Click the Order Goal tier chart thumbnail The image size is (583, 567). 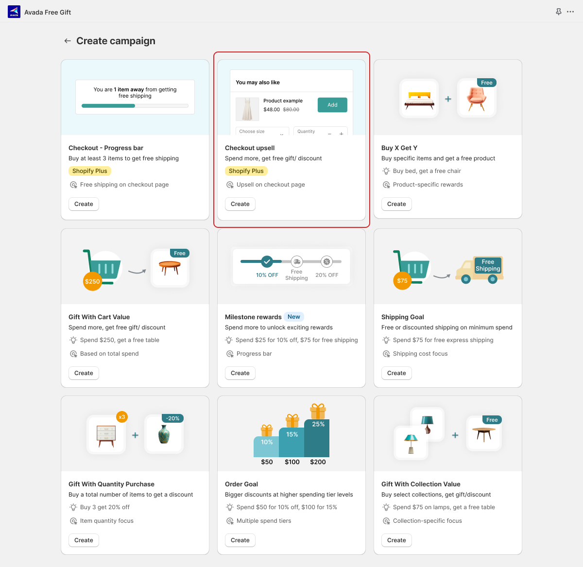[291, 433]
